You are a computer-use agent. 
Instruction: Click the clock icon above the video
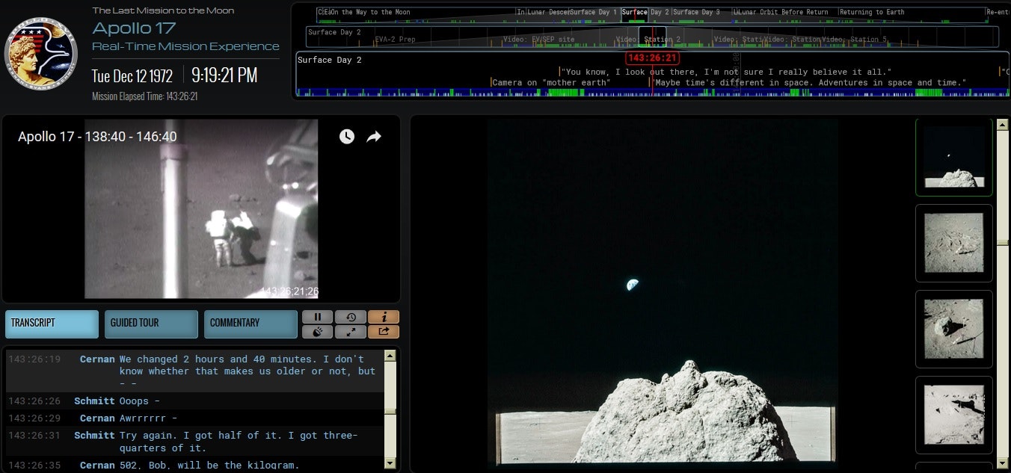click(346, 137)
